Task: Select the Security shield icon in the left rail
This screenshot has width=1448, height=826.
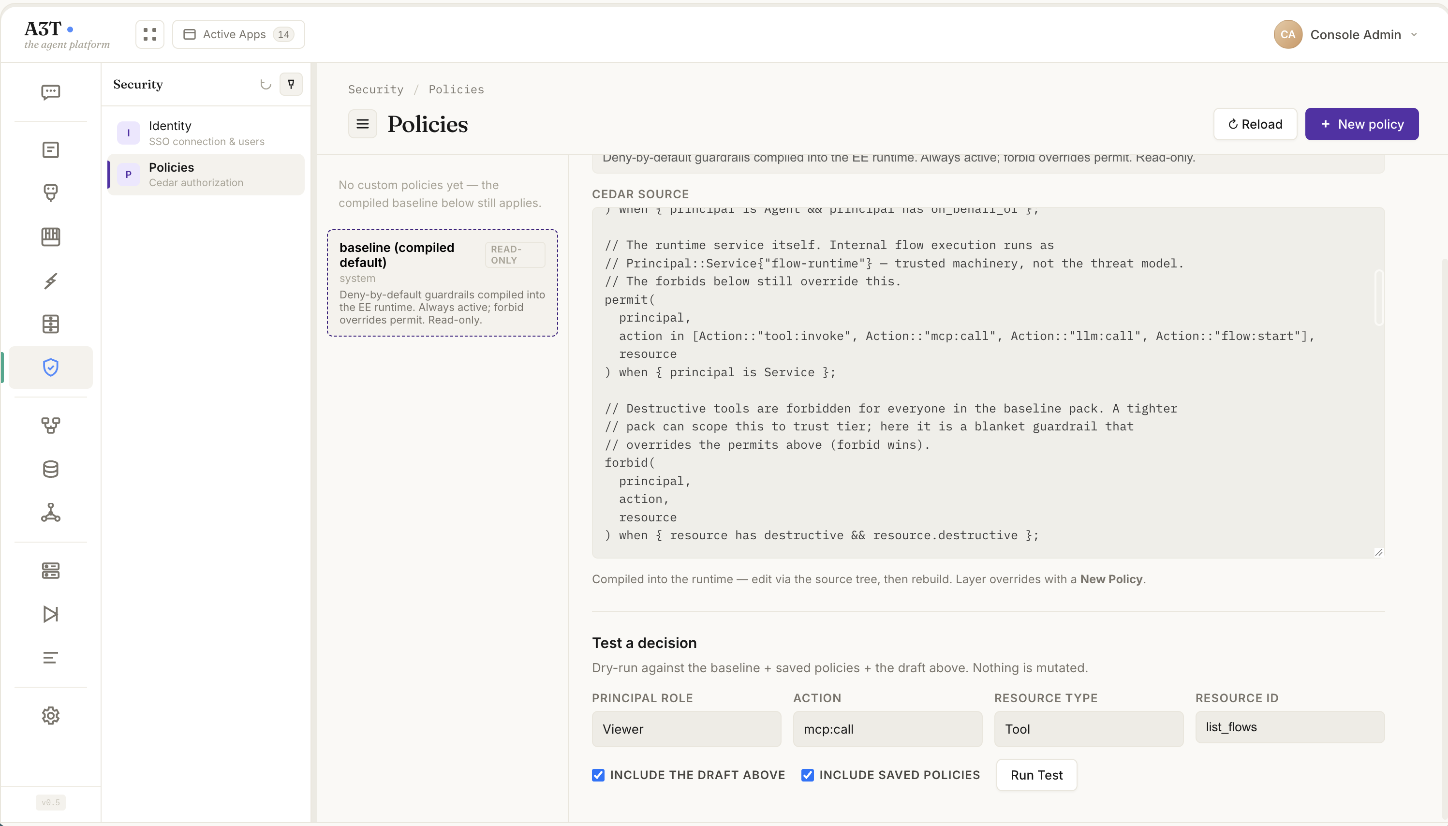Action: click(50, 367)
